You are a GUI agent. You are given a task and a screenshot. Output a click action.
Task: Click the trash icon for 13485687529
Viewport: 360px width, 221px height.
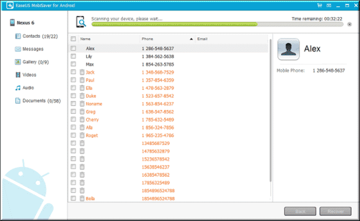(x=82, y=143)
